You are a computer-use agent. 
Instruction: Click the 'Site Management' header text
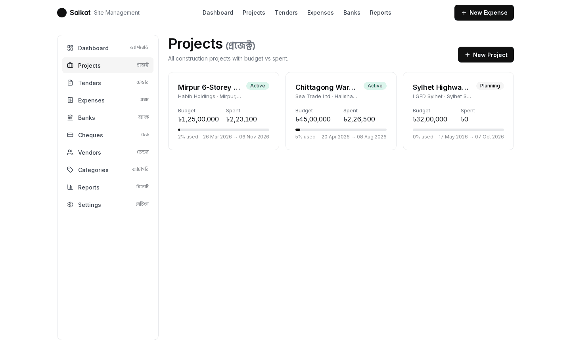coord(117,13)
